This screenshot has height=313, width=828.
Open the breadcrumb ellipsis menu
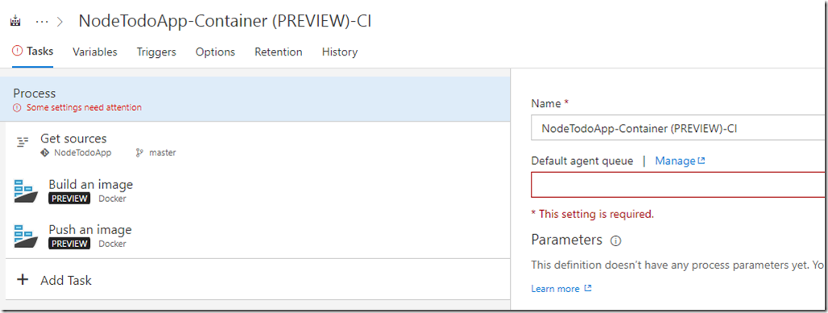pyautogui.click(x=42, y=23)
